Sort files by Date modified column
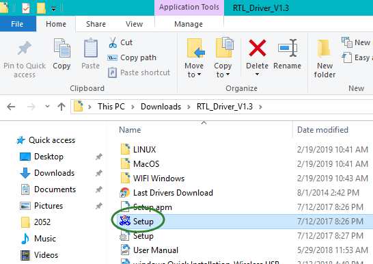The image size is (373, 264). 322,130
